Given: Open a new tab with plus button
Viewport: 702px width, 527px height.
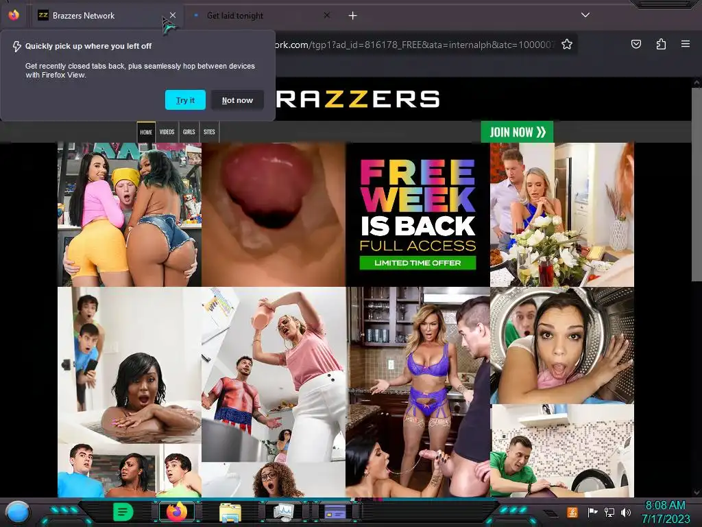Looking at the screenshot, I should 353,16.
